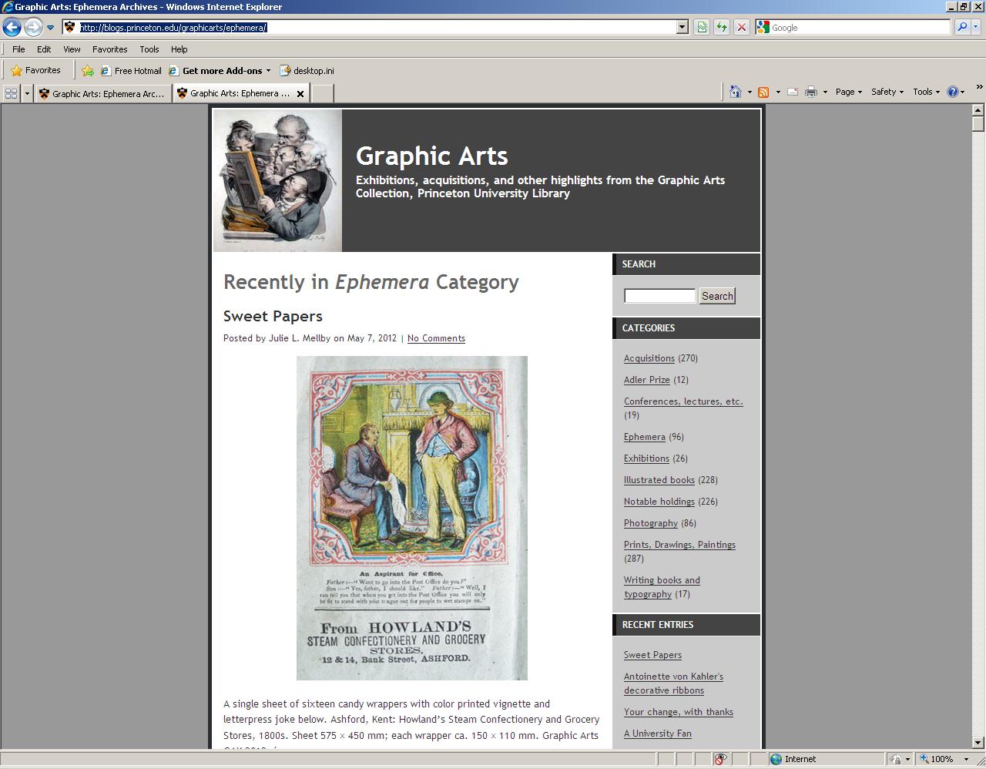
Task: Open Conferences, lectures, etc. category
Action: 683,401
